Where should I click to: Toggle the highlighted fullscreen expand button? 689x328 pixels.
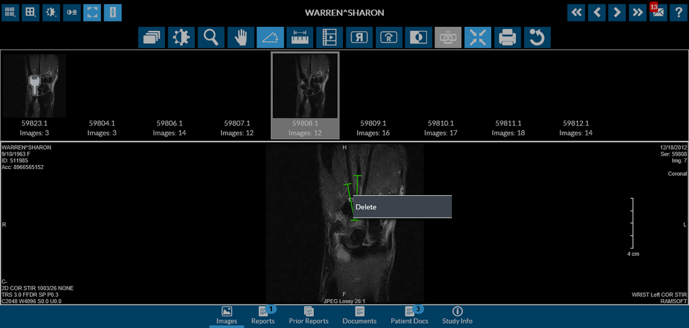point(92,13)
